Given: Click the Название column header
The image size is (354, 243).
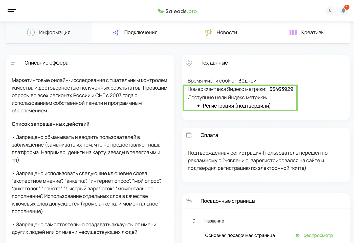Looking at the screenshot, I should [214, 221].
